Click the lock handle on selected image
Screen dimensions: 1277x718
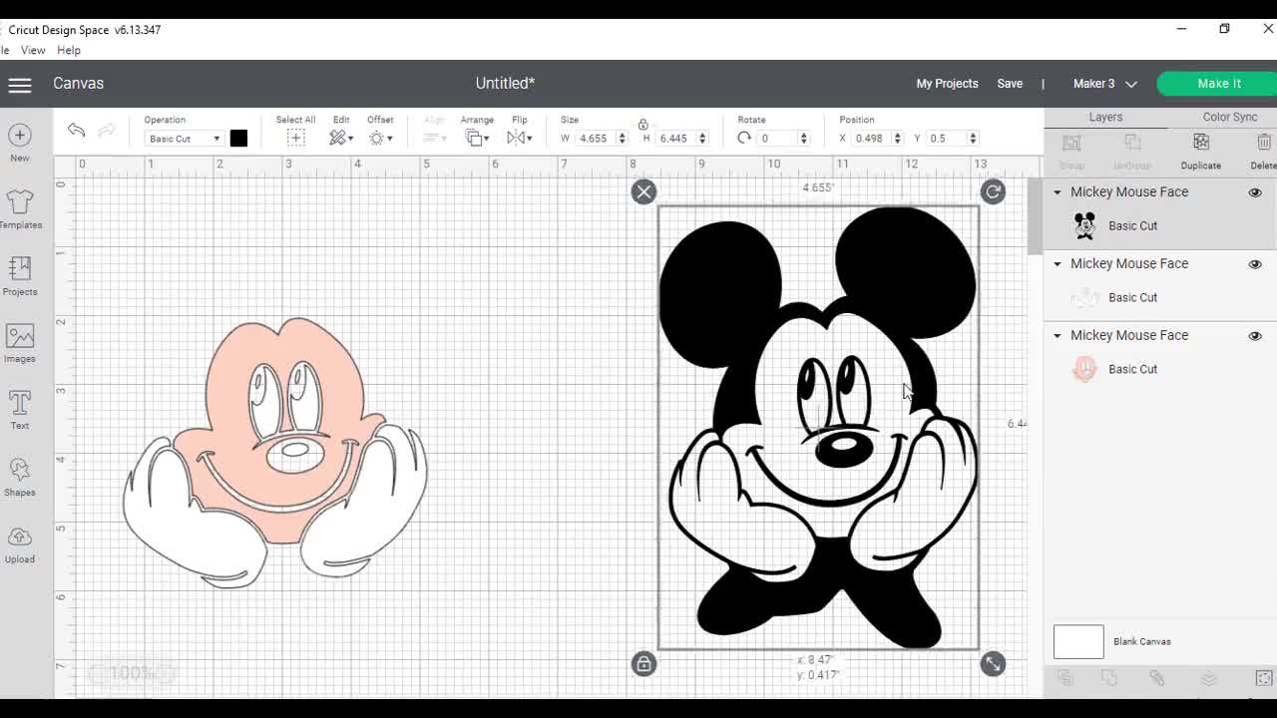(643, 663)
